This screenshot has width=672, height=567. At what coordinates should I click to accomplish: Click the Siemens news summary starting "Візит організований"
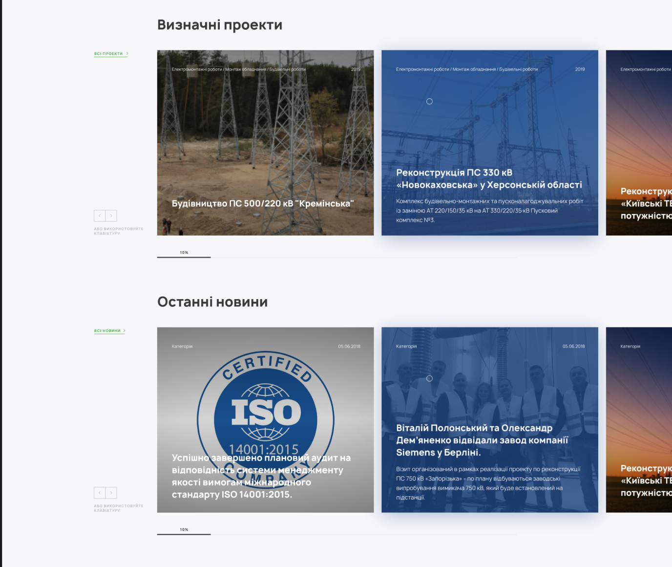[488, 483]
